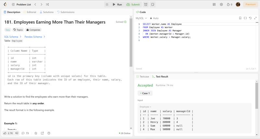Open the SQL Schema link
Screen dimensions: 260x139
[x=13, y=37]
